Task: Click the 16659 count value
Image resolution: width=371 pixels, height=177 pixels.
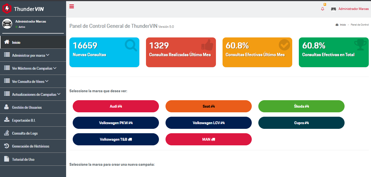Action: [85, 45]
